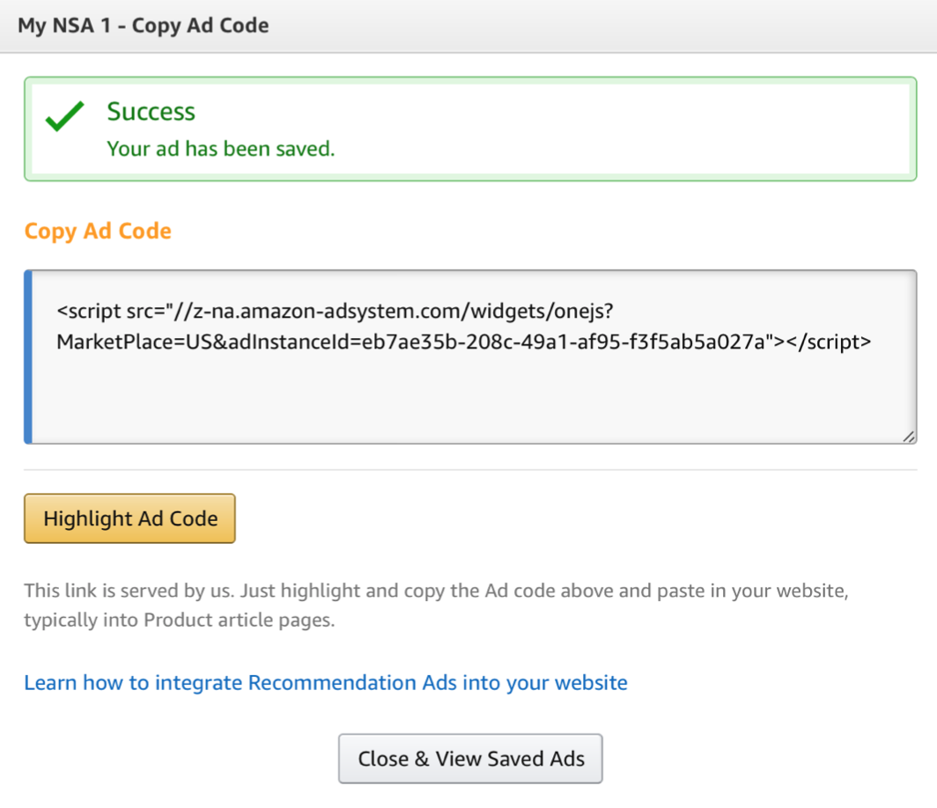Click empty area below code in textarea
The height and width of the screenshot is (808, 937).
point(467,400)
